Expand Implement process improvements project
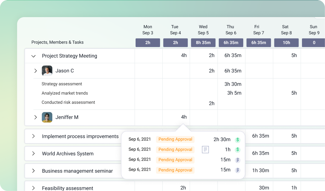The height and width of the screenshot is (191, 325). click(x=33, y=136)
